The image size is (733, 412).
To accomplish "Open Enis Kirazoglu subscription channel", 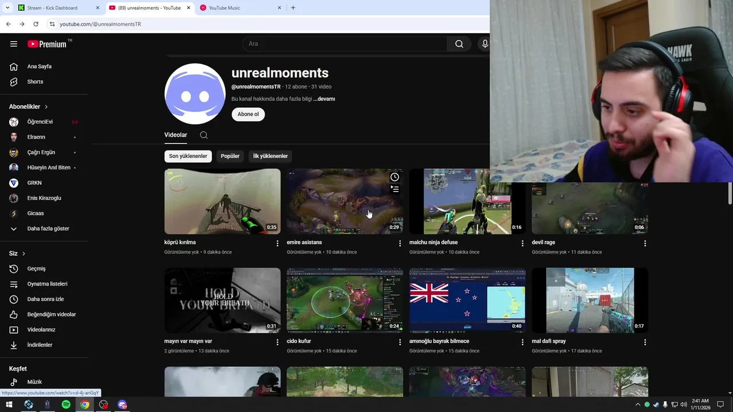I will click(x=44, y=198).
